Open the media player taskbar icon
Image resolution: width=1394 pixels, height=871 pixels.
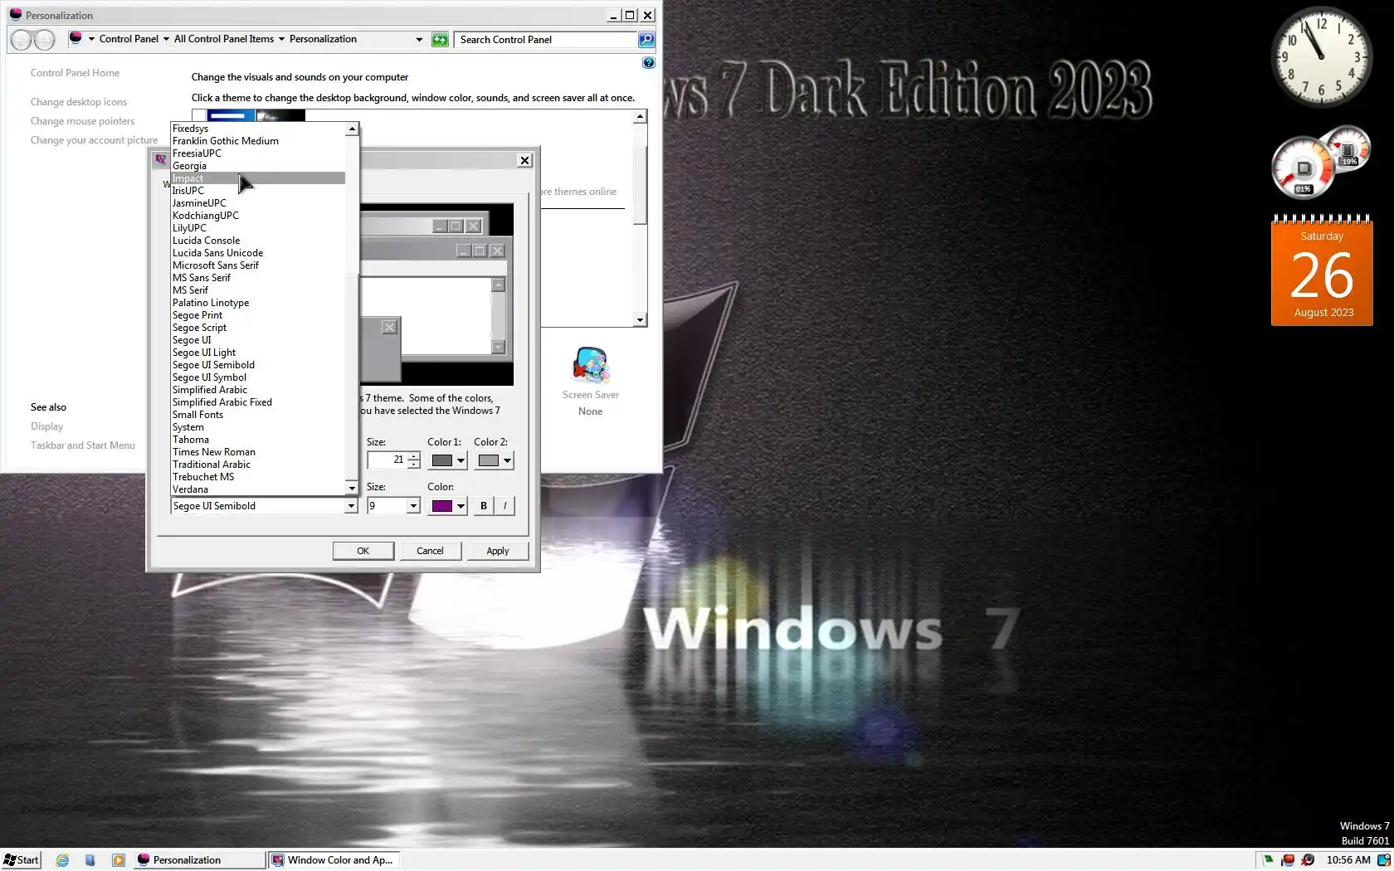pos(119,860)
